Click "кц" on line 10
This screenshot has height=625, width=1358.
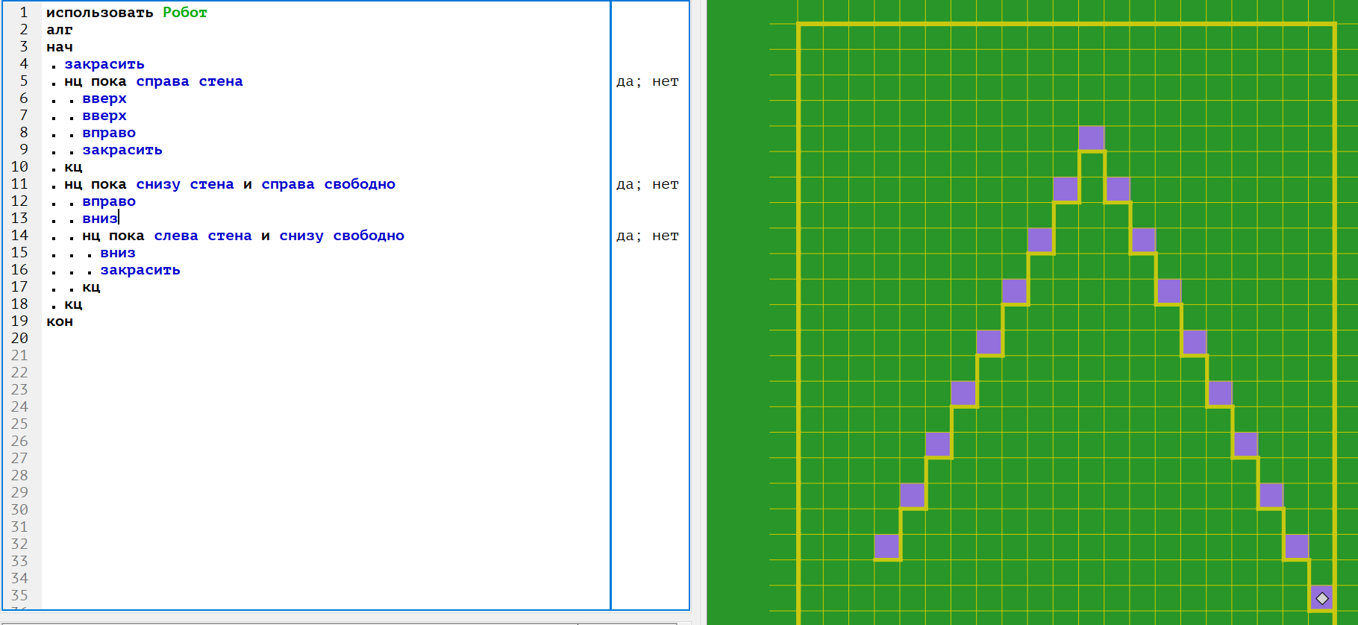point(73,167)
